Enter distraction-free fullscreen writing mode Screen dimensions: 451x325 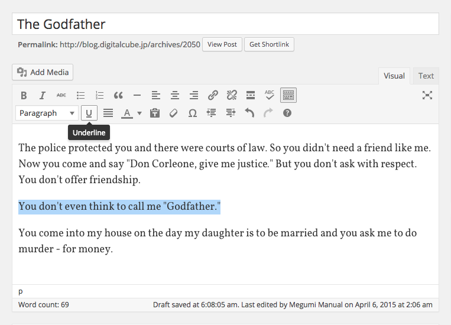coord(427,95)
